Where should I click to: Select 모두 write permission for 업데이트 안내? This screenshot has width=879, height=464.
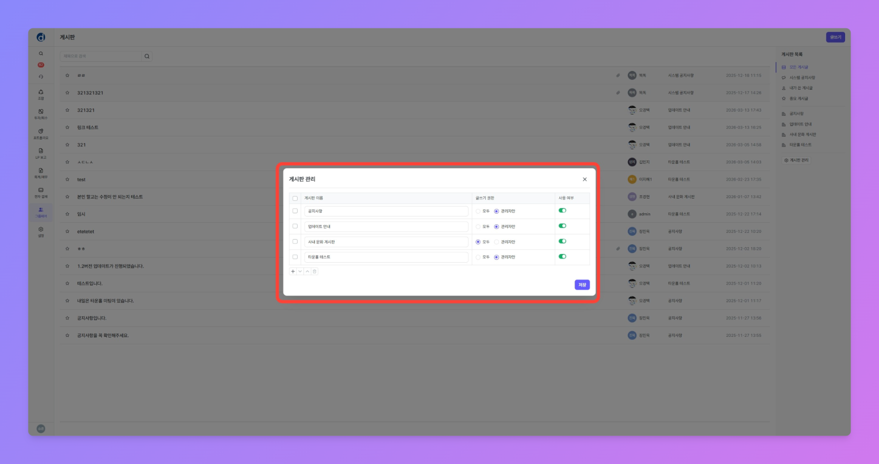478,227
